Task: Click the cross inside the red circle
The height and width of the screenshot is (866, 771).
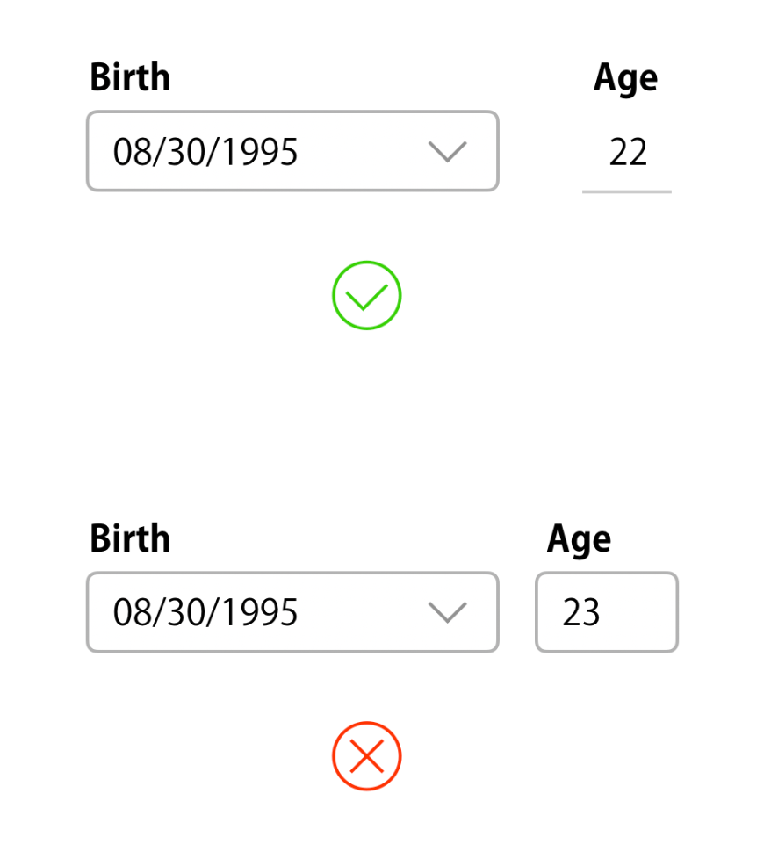Action: 367,756
